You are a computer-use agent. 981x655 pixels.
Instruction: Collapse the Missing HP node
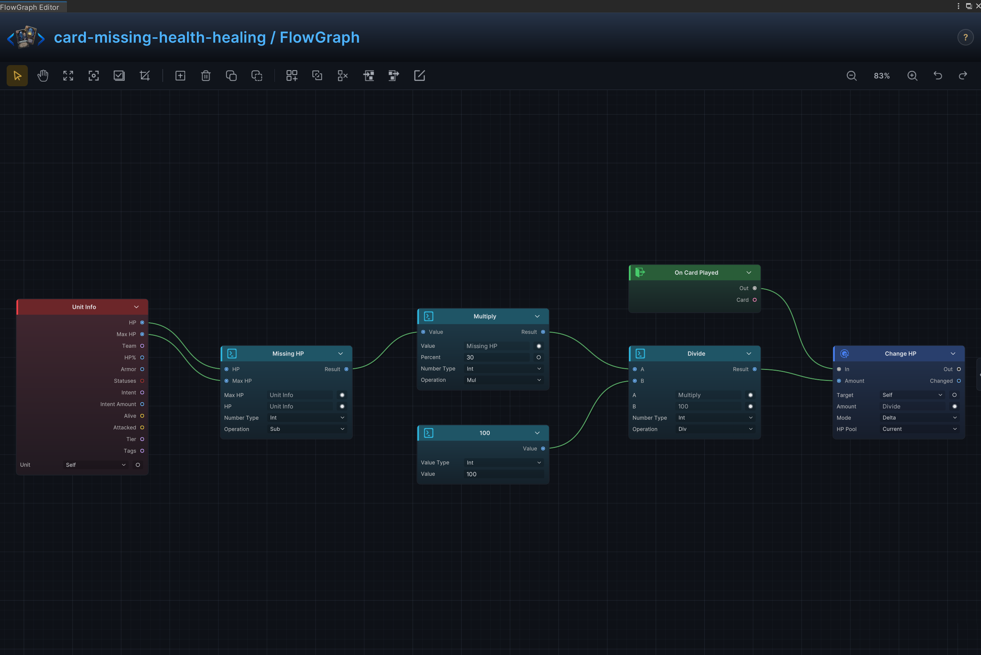tap(340, 354)
